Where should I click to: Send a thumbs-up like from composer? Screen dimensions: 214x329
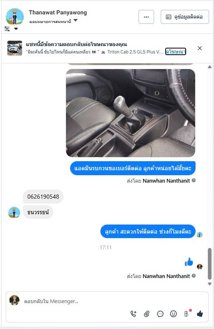pyautogui.click(x=200, y=314)
